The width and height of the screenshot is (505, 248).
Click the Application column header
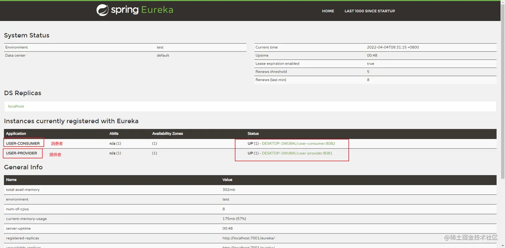tap(16, 133)
